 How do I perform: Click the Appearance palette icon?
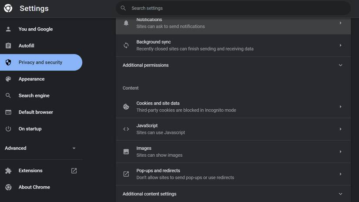coord(8,79)
